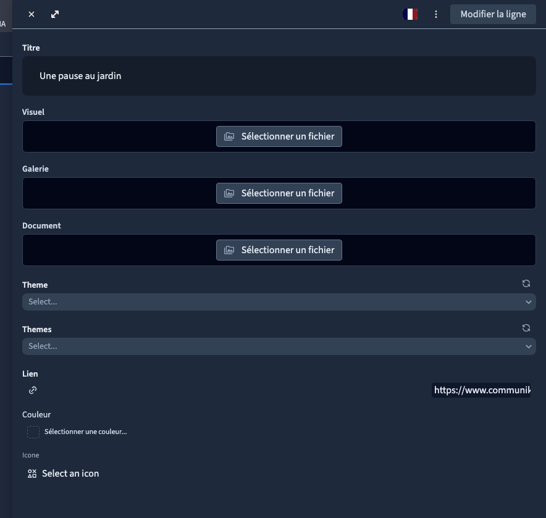Refresh the Theme options

[x=526, y=284]
